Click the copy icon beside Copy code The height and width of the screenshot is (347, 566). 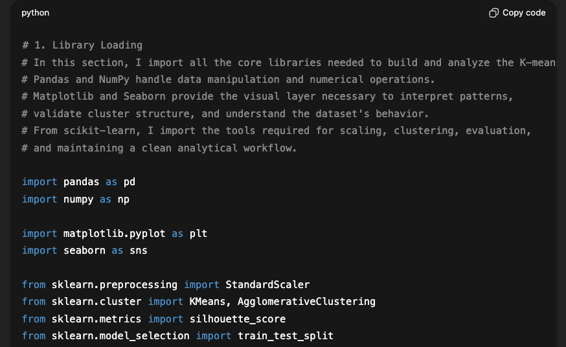tap(493, 13)
